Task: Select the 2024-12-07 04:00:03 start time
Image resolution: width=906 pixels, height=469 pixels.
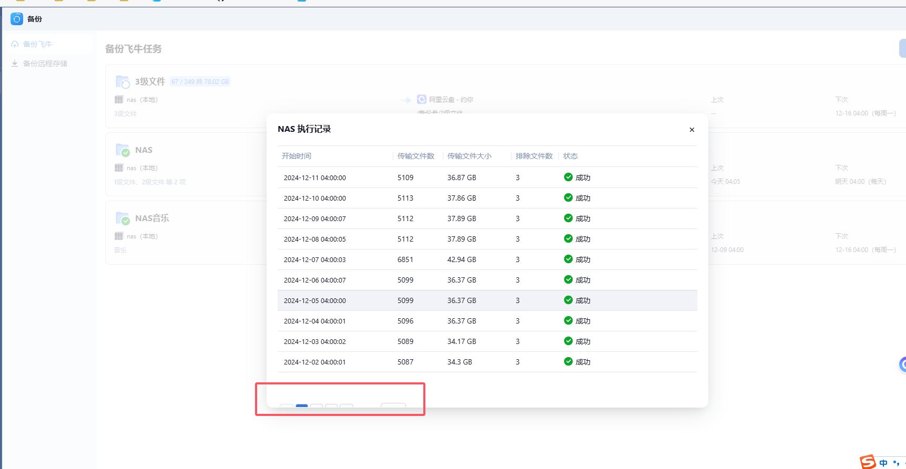Action: [x=315, y=260]
